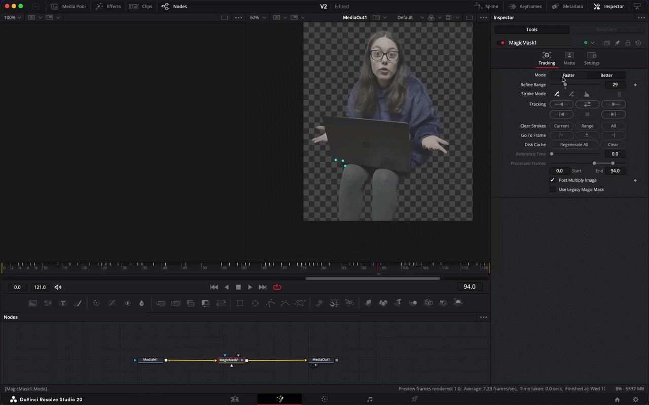Lock the MagicMask1 tool
This screenshot has height=405, width=649.
click(628, 43)
